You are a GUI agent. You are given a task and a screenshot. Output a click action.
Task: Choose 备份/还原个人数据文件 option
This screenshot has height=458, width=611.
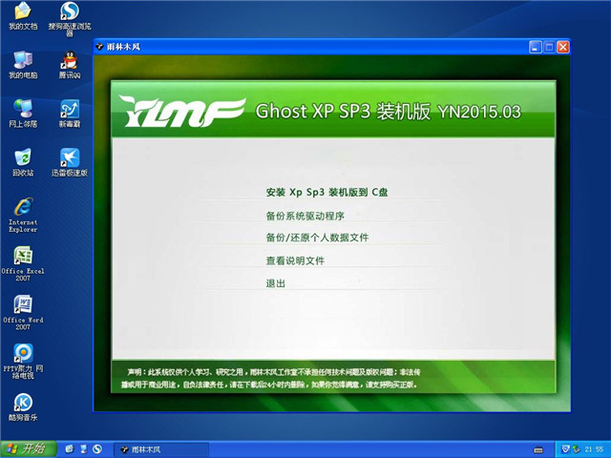click(x=317, y=238)
